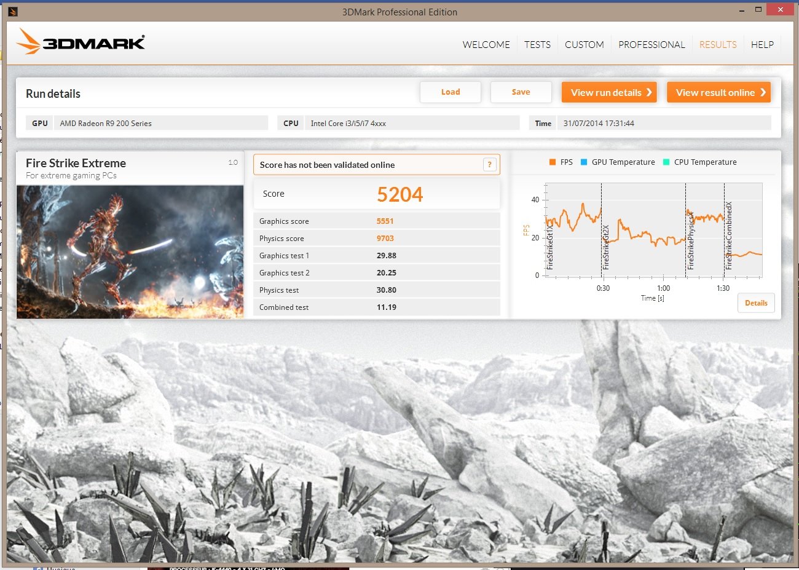This screenshot has height=570, width=799.
Task: Go to the WELCOME tab
Action: (x=486, y=44)
